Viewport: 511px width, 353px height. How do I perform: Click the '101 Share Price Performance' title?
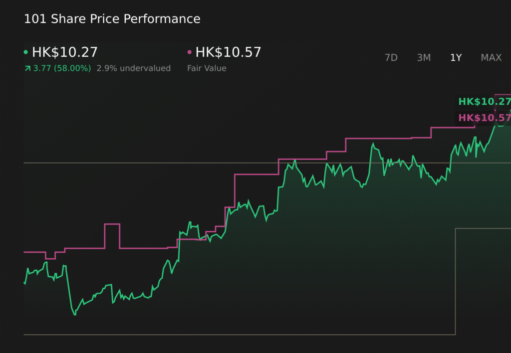[x=112, y=19]
